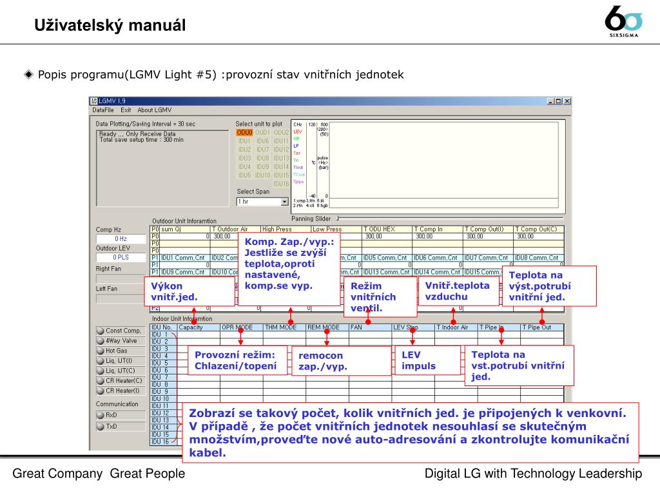
Task: Select IDU1 unit to plot
Action: pyautogui.click(x=244, y=141)
